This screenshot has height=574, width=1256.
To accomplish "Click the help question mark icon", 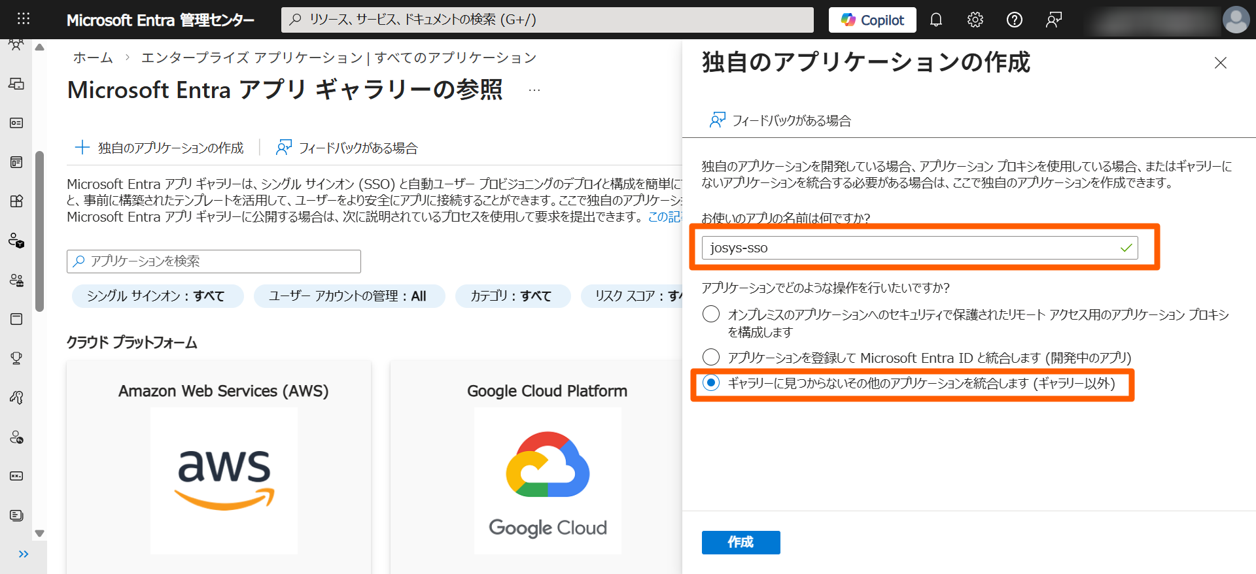I will [x=1014, y=20].
